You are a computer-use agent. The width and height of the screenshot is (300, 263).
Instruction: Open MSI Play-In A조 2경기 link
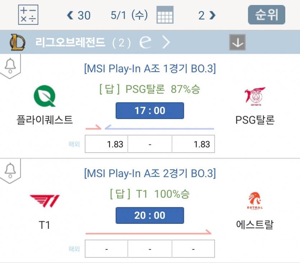coord(150,174)
